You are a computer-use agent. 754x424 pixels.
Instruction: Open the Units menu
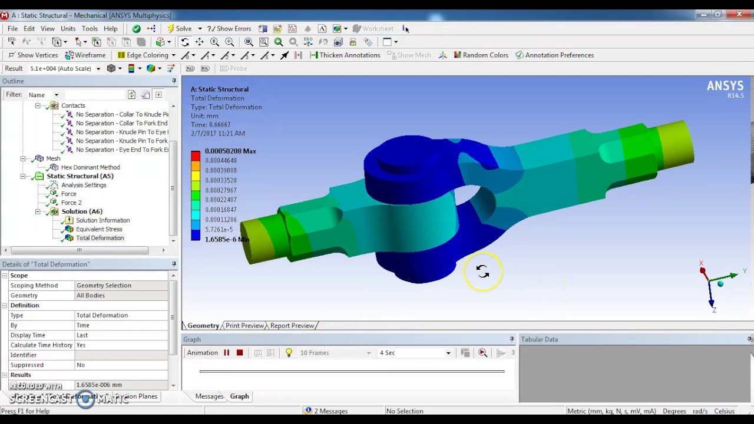tap(68, 28)
